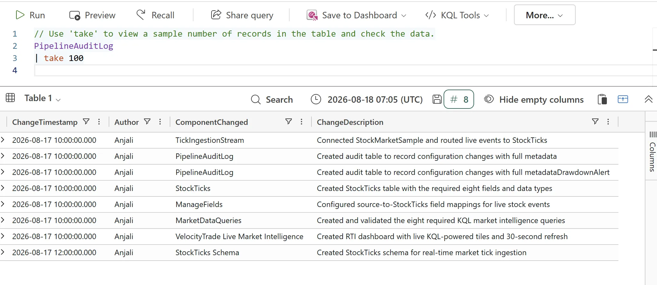Sort by ChangeDescription header
The width and height of the screenshot is (657, 285).
(350, 122)
